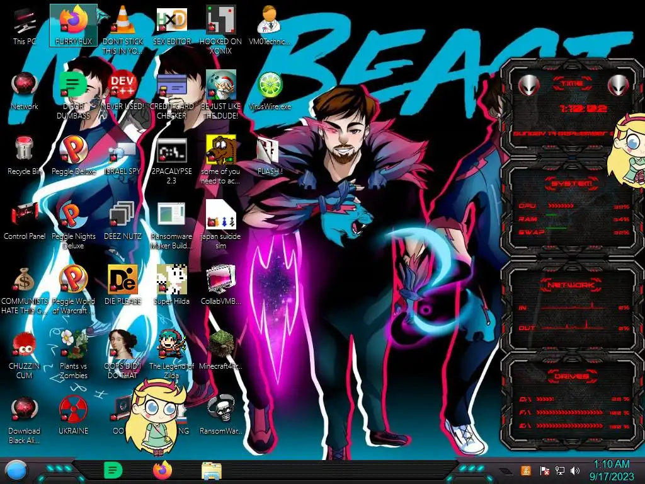Launch the HOOKED ON XONIX game shortcut

click(220, 30)
